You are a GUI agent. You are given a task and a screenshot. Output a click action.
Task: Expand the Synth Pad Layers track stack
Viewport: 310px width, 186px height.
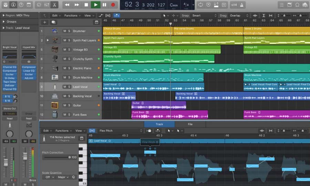tap(48, 40)
